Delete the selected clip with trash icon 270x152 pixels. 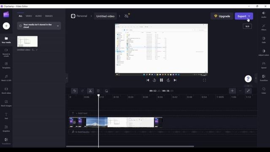point(98,91)
